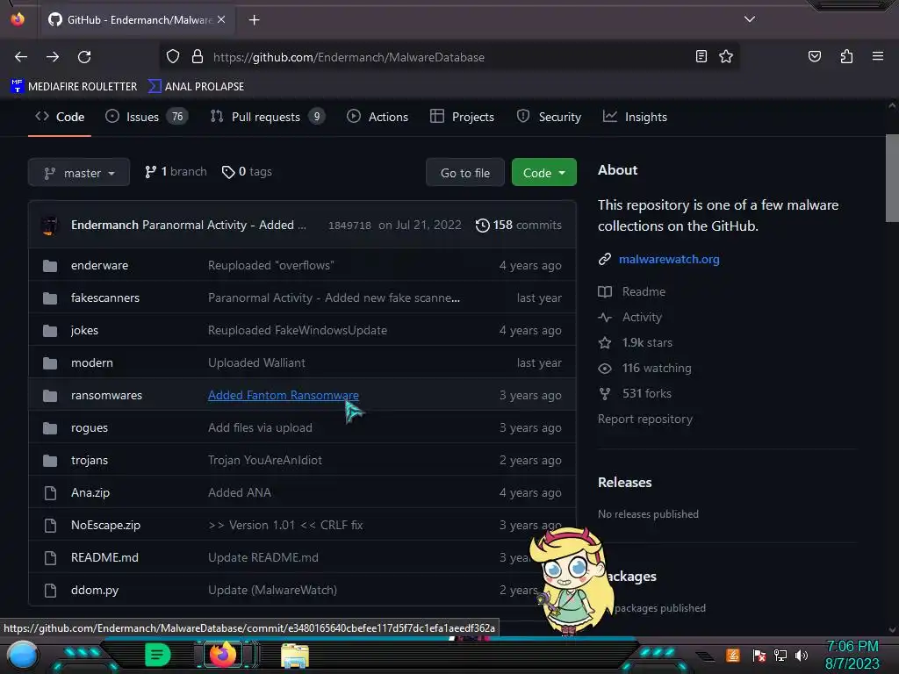Open the Firefox hamburger menu
The width and height of the screenshot is (899, 674).
877,56
